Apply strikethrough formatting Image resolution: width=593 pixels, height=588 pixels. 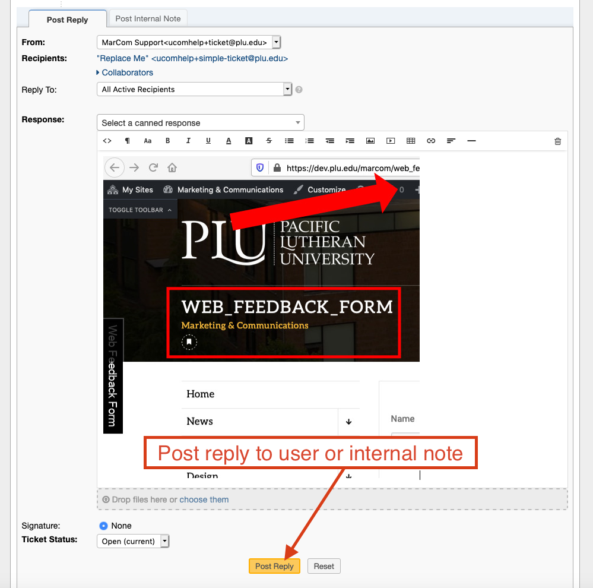[x=269, y=141]
